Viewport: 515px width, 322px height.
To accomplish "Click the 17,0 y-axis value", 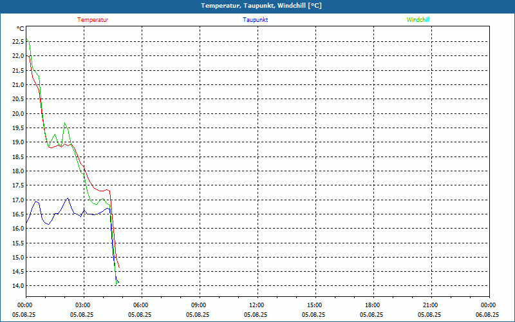I will point(18,200).
